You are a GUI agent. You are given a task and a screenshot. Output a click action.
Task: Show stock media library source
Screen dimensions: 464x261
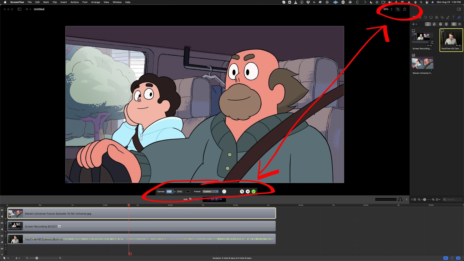pyautogui.click(x=446, y=24)
